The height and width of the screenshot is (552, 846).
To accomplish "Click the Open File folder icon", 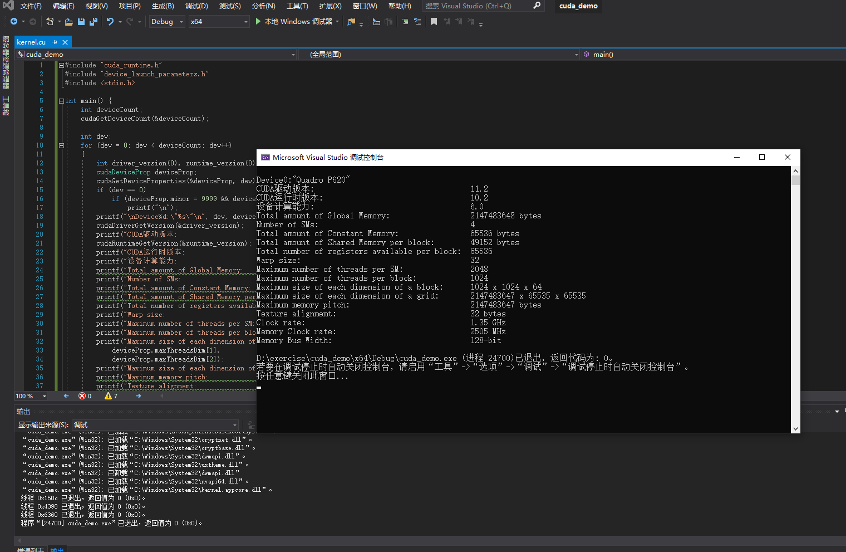I will click(69, 22).
